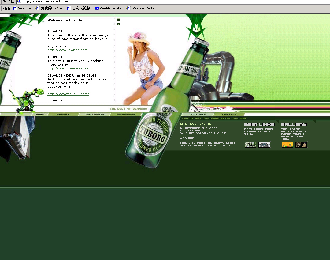Switch to the WEBDESIGN tab
330x260 pixels.
click(x=126, y=114)
